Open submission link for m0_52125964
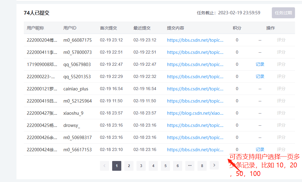Image resolution: width=302 pixels, height=182 pixels. (x=195, y=101)
